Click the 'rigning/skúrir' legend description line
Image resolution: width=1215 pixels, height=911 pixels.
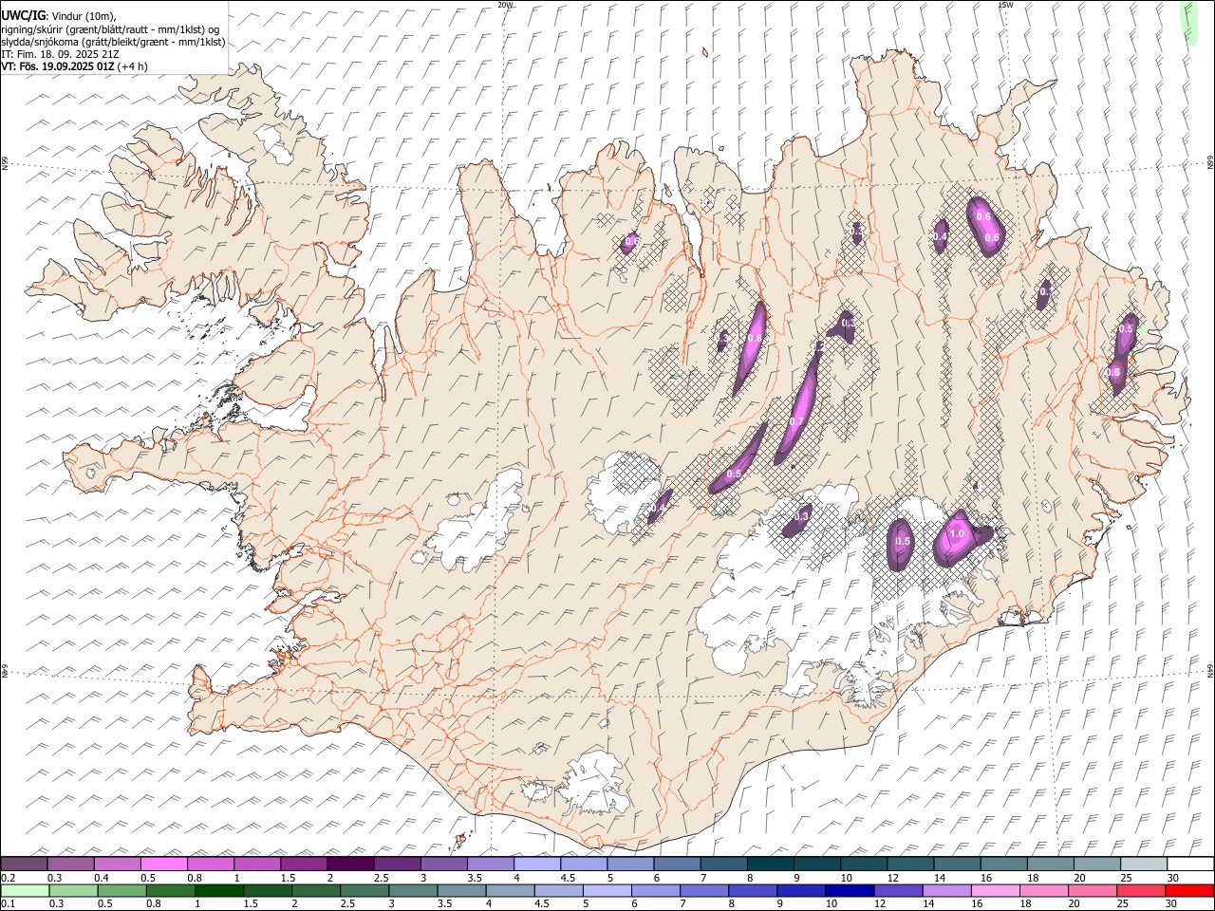click(x=111, y=29)
